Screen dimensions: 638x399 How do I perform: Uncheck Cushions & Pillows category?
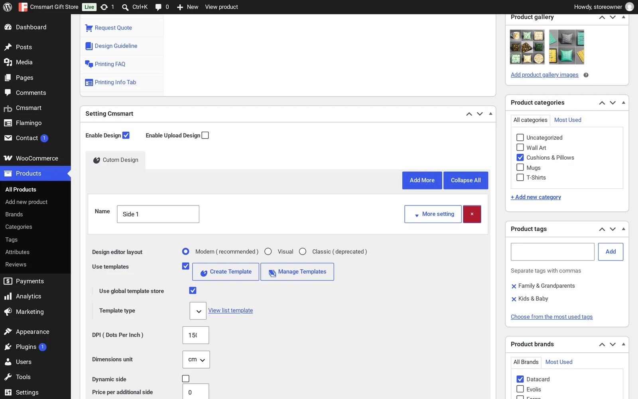point(520,157)
